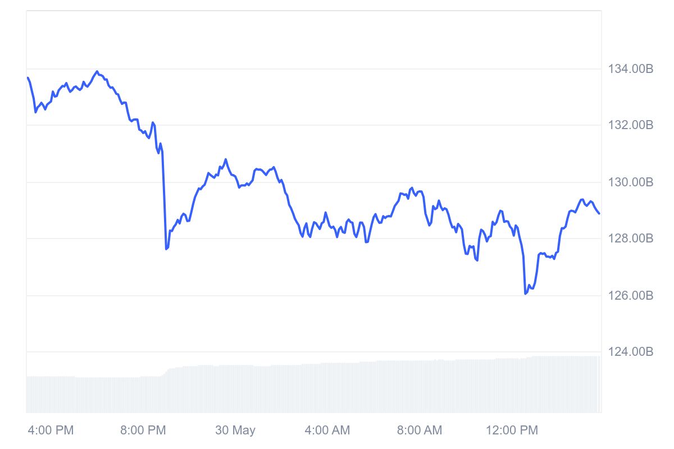This screenshot has width=674, height=449.
Task: Click the 128.00B y-axis label
Action: pos(631,239)
